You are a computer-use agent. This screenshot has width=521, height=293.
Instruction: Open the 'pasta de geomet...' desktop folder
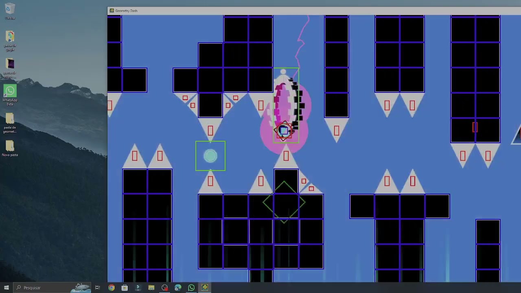[10, 123]
